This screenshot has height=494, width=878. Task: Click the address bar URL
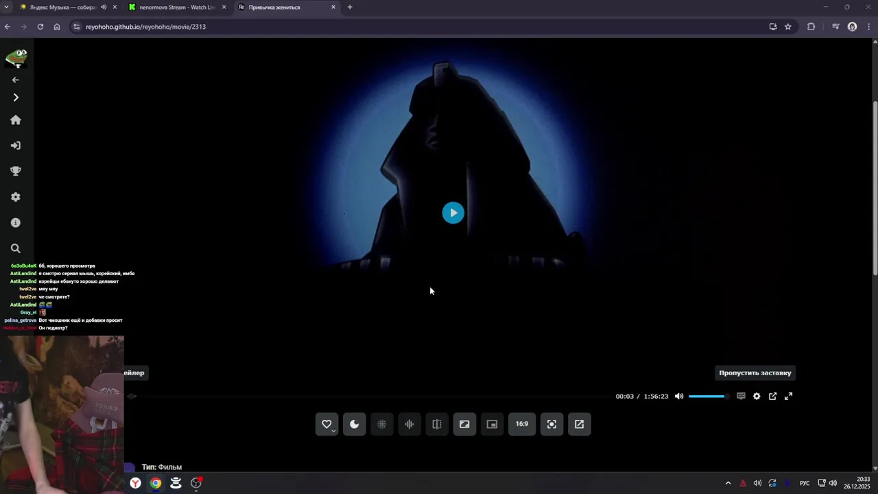click(x=145, y=27)
